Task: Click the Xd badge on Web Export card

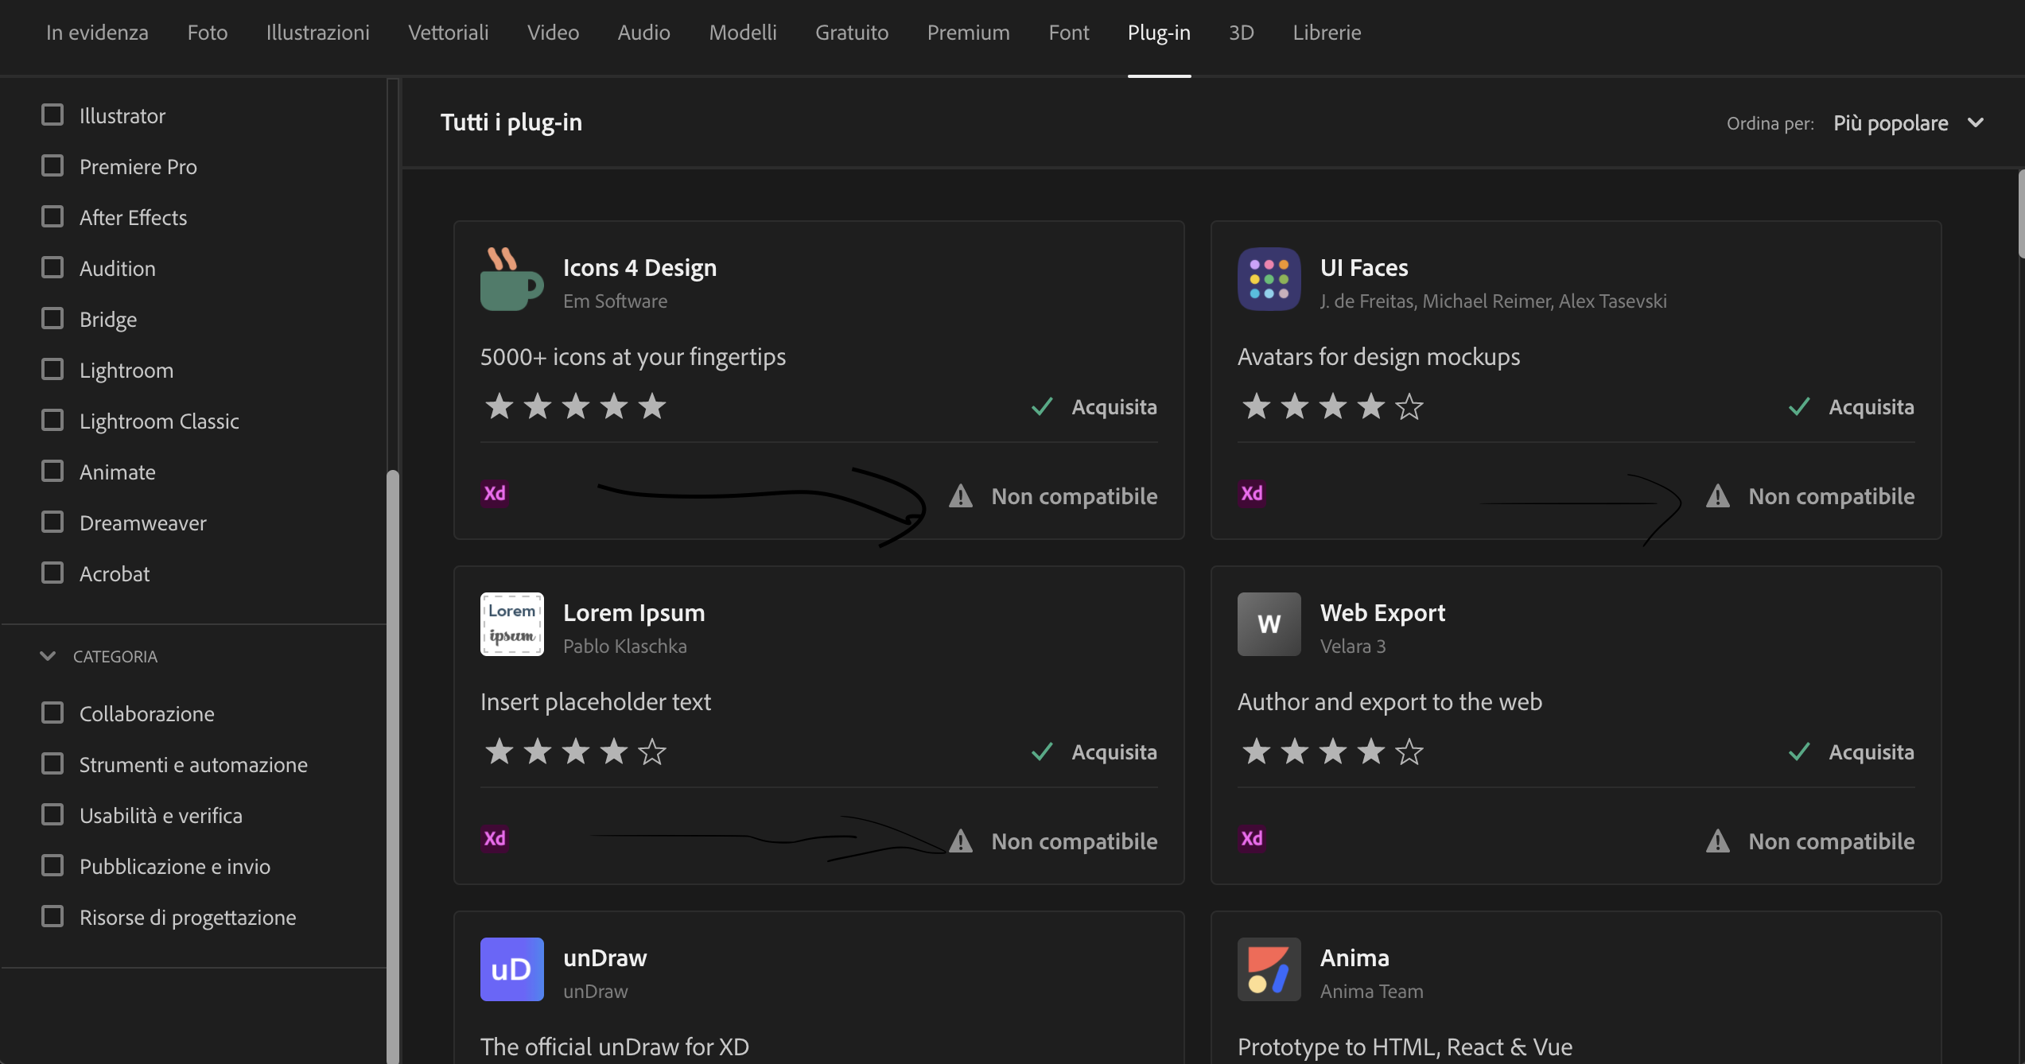Action: (x=1251, y=839)
